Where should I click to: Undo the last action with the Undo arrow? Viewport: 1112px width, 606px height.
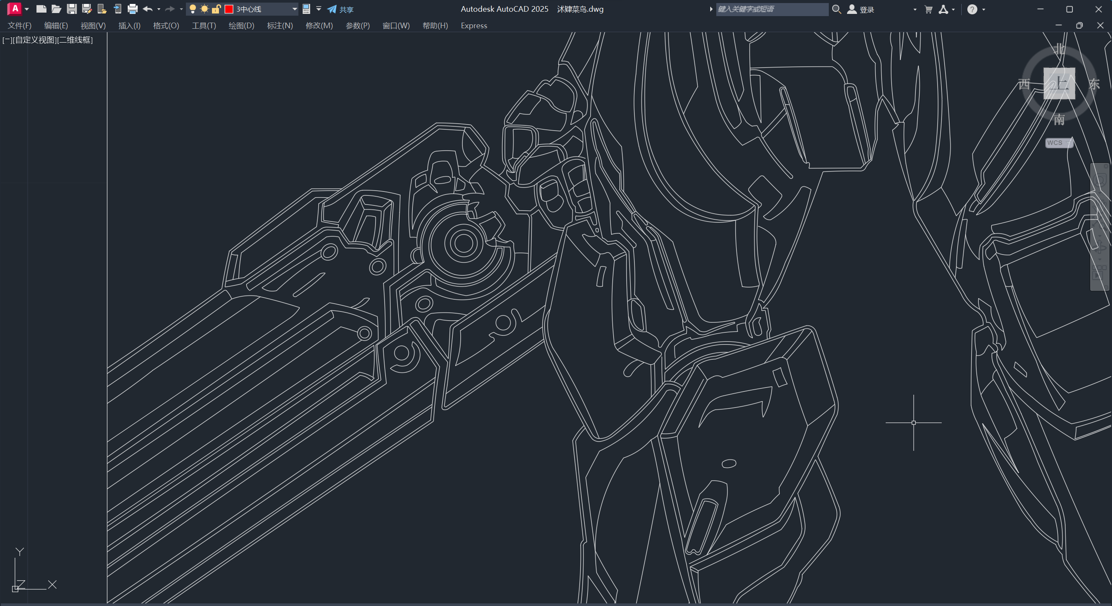click(x=148, y=9)
